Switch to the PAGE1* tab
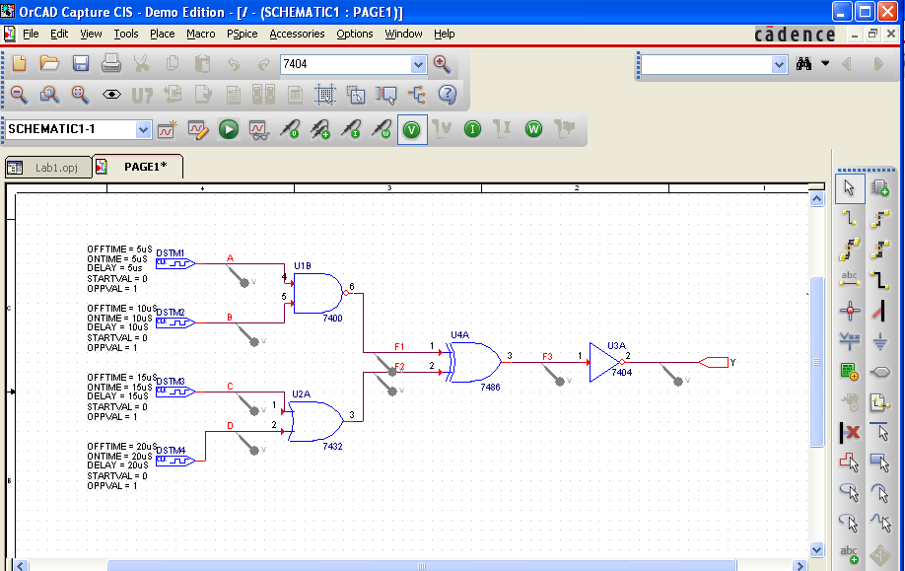 click(137, 167)
